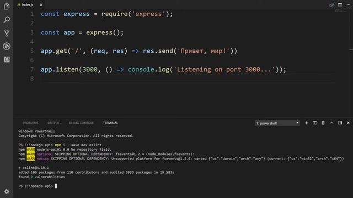Close the terminal panel

coord(348,123)
